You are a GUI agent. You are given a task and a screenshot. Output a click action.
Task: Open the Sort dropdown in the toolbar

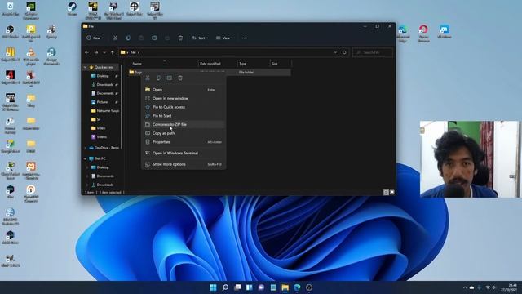click(200, 38)
